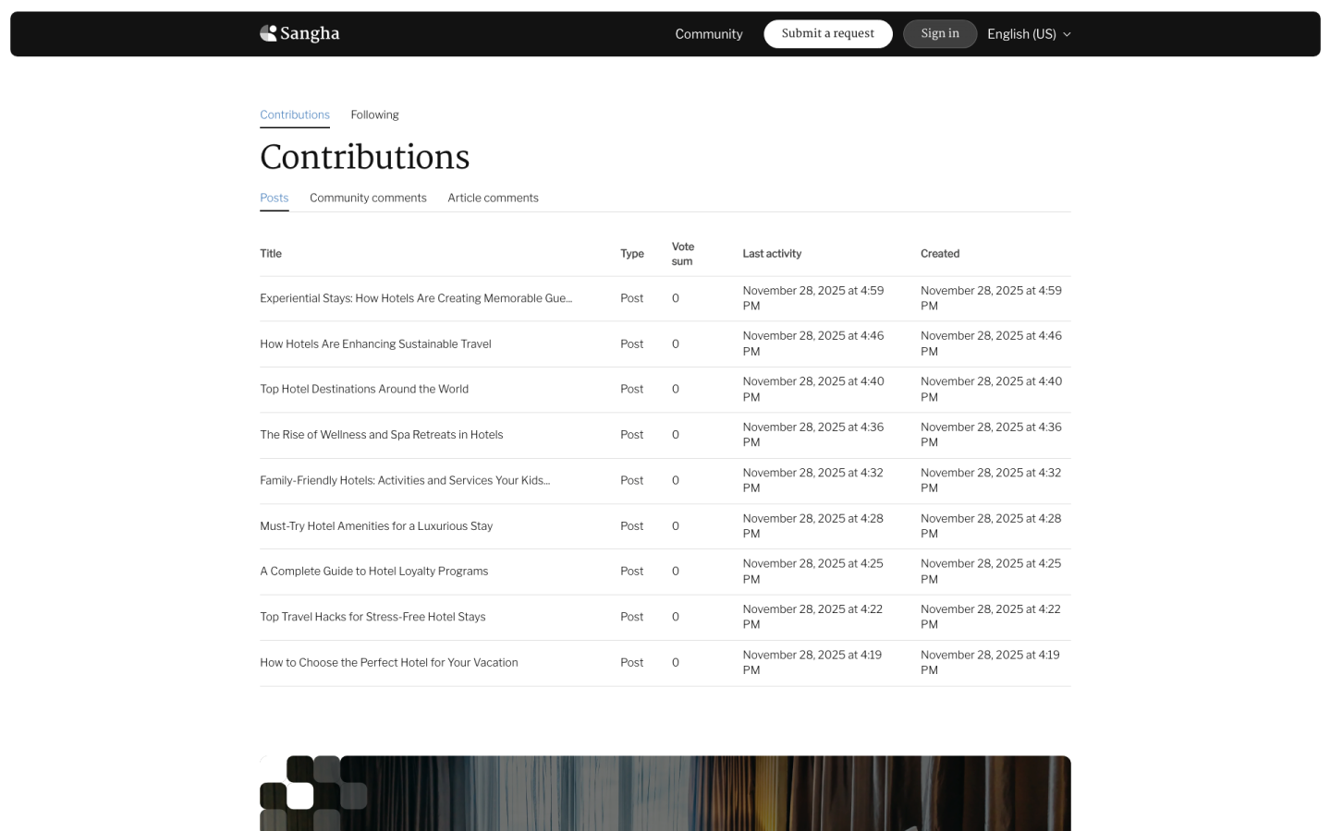Open the Community link in header
This screenshot has width=1331, height=831.
(708, 34)
